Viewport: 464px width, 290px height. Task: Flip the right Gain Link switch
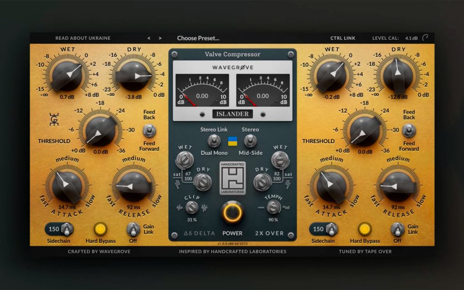point(397,229)
